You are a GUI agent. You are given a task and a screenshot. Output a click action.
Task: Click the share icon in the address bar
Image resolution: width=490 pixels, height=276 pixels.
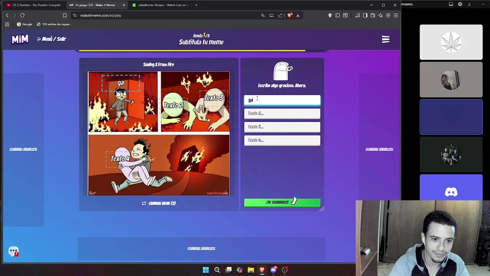click(280, 15)
